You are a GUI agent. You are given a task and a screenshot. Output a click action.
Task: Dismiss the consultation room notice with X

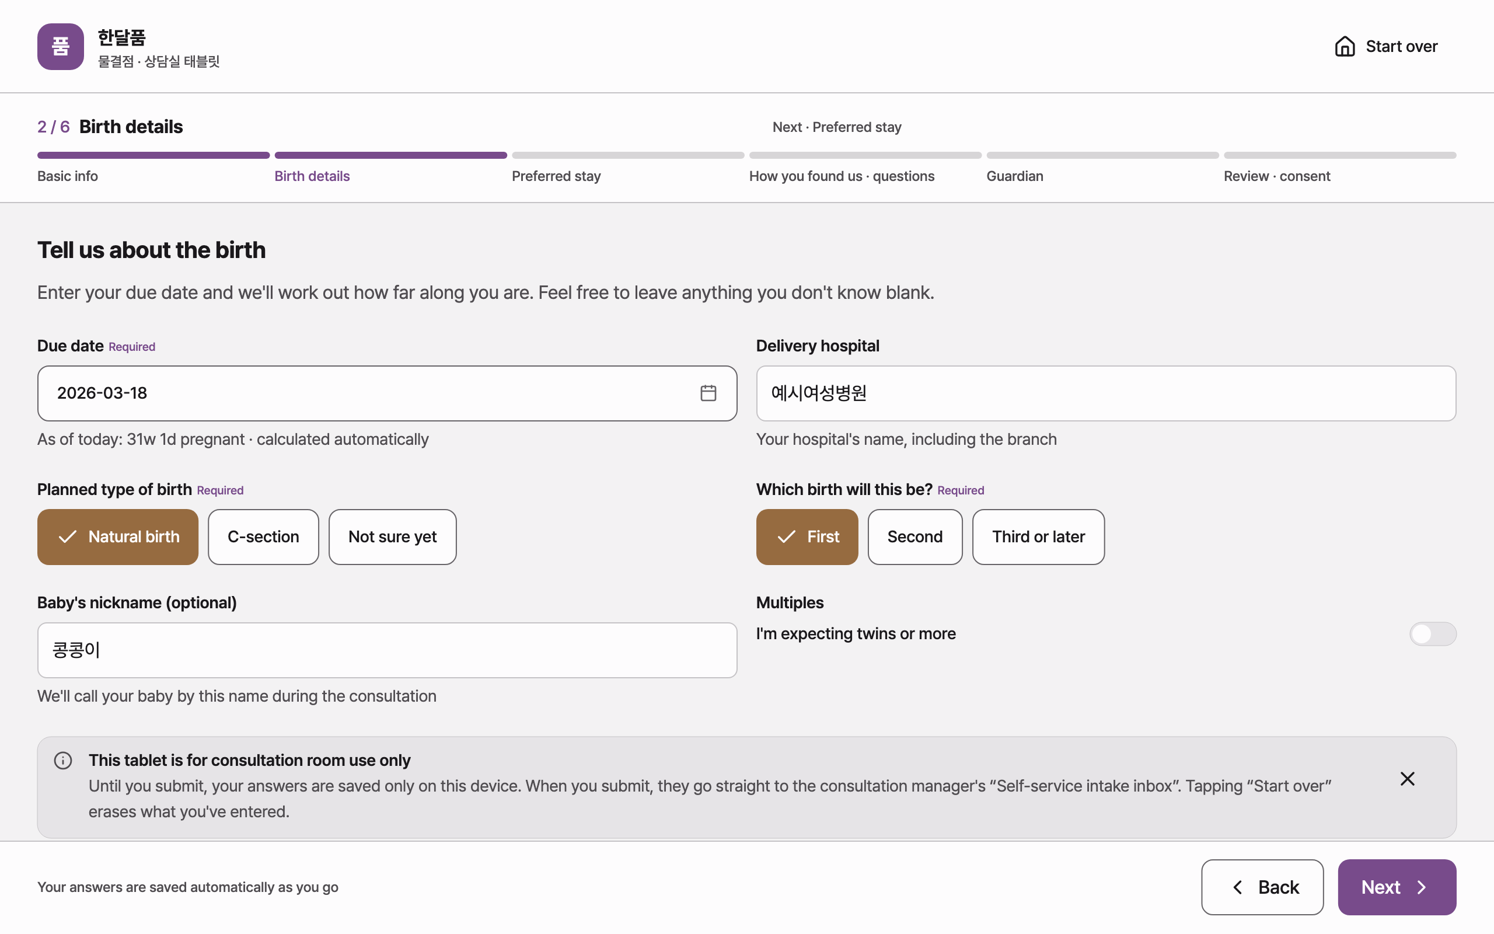1407,778
